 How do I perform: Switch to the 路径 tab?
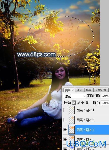click(x=89, y=90)
